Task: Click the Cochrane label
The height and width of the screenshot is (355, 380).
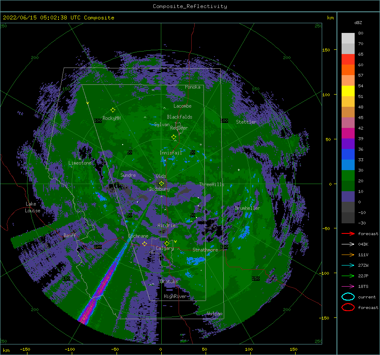Action: tap(138, 236)
